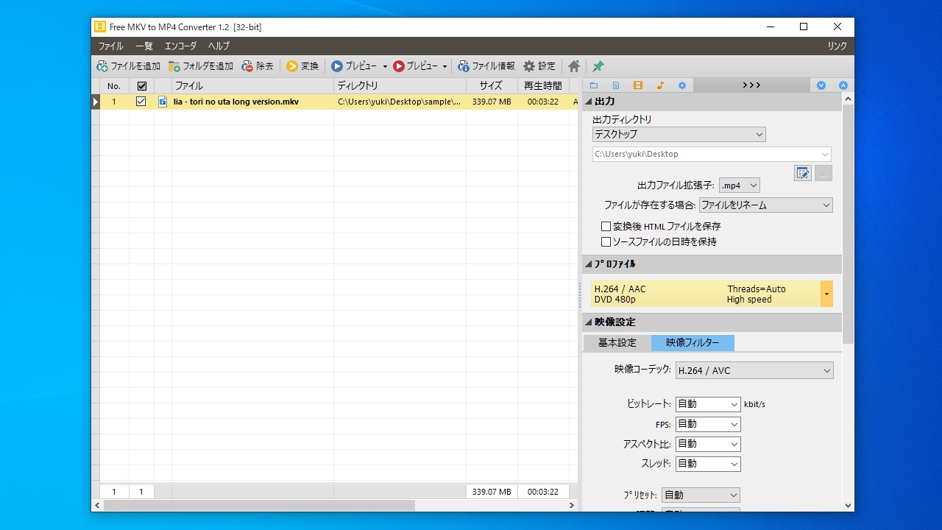The width and height of the screenshot is (942, 530).
Task: Open the ファイルをリネーム dropdown
Action: [765, 205]
